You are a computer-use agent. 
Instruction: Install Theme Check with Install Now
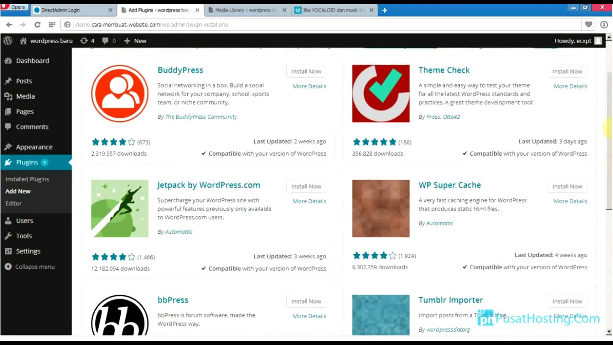[x=567, y=71]
